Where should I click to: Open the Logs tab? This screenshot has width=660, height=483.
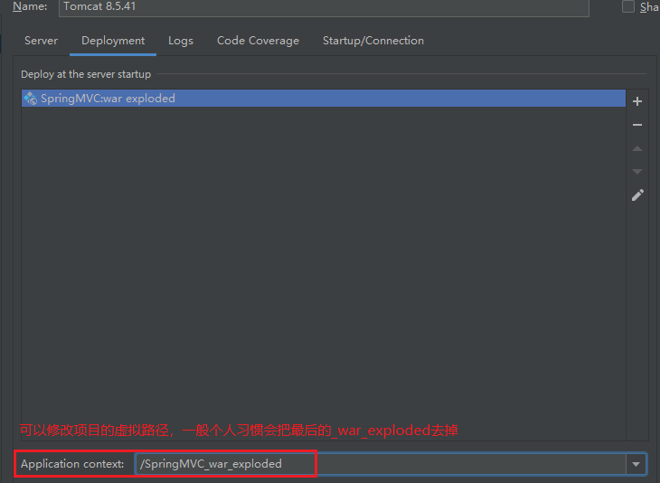(x=181, y=41)
